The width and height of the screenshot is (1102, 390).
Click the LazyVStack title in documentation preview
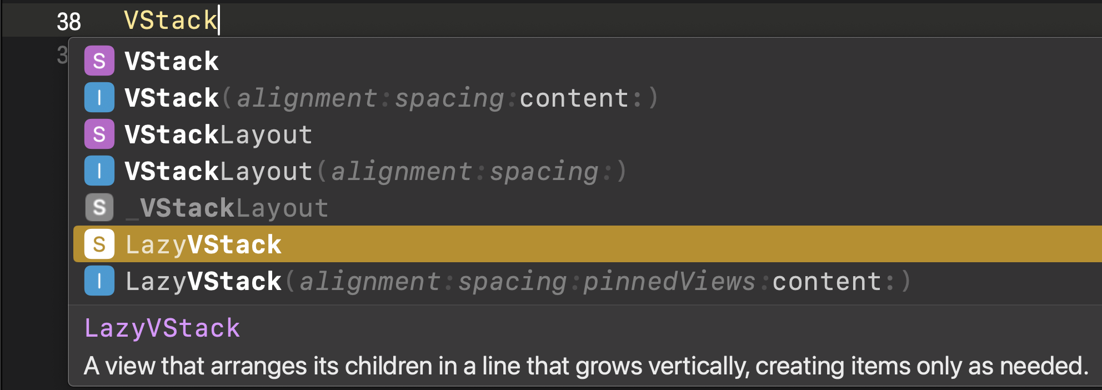click(162, 328)
